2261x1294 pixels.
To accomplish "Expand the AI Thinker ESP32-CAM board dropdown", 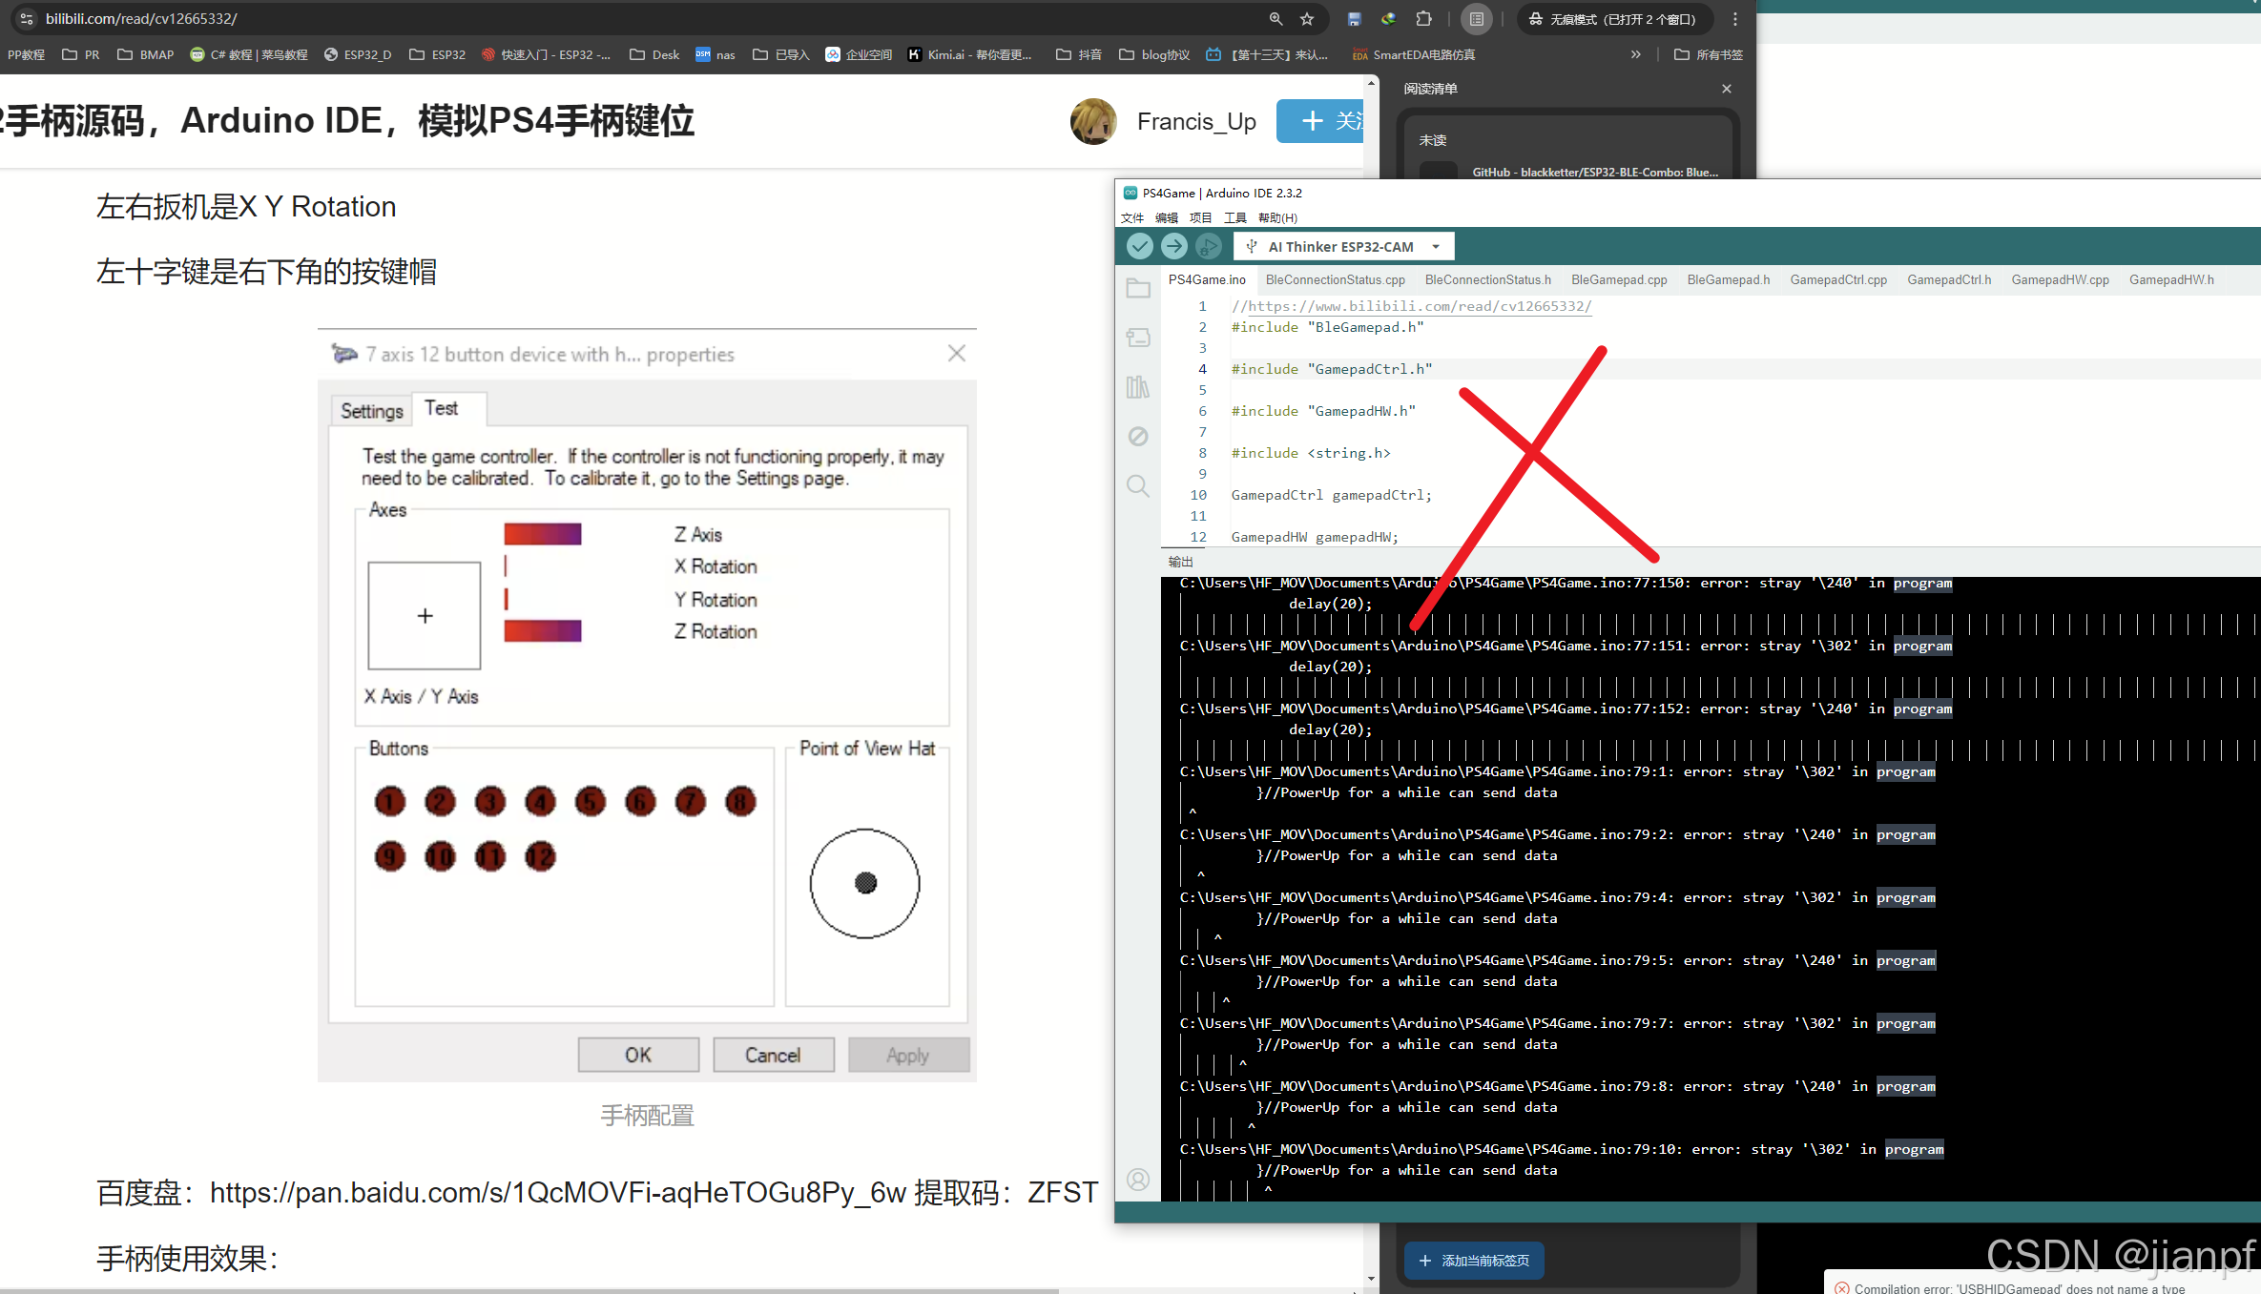I will tap(1436, 247).
